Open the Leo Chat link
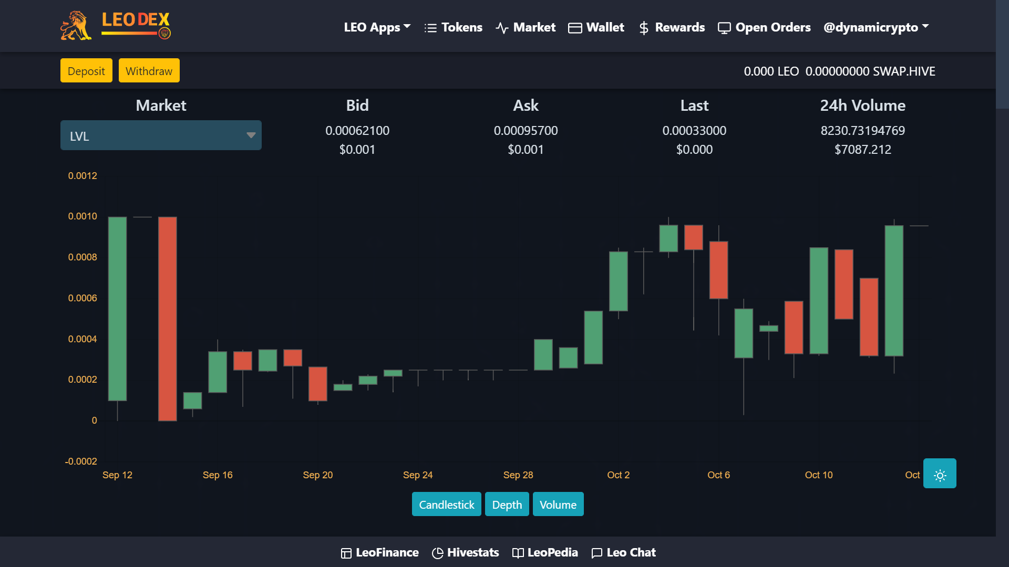This screenshot has height=567, width=1009. 631,553
